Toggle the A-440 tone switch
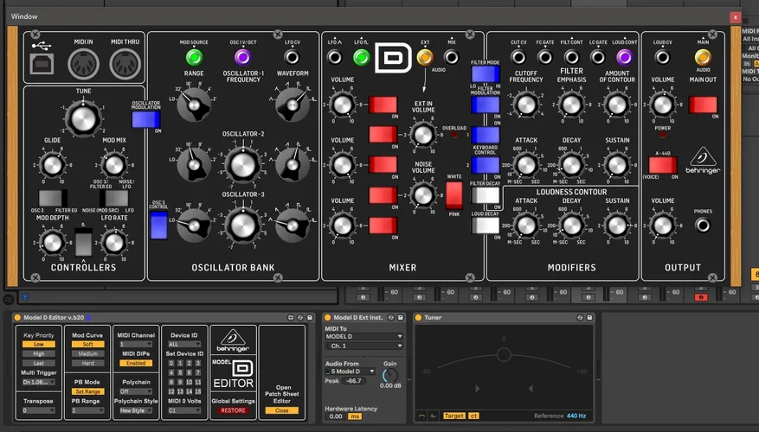This screenshot has width=759, height=432. click(x=663, y=165)
